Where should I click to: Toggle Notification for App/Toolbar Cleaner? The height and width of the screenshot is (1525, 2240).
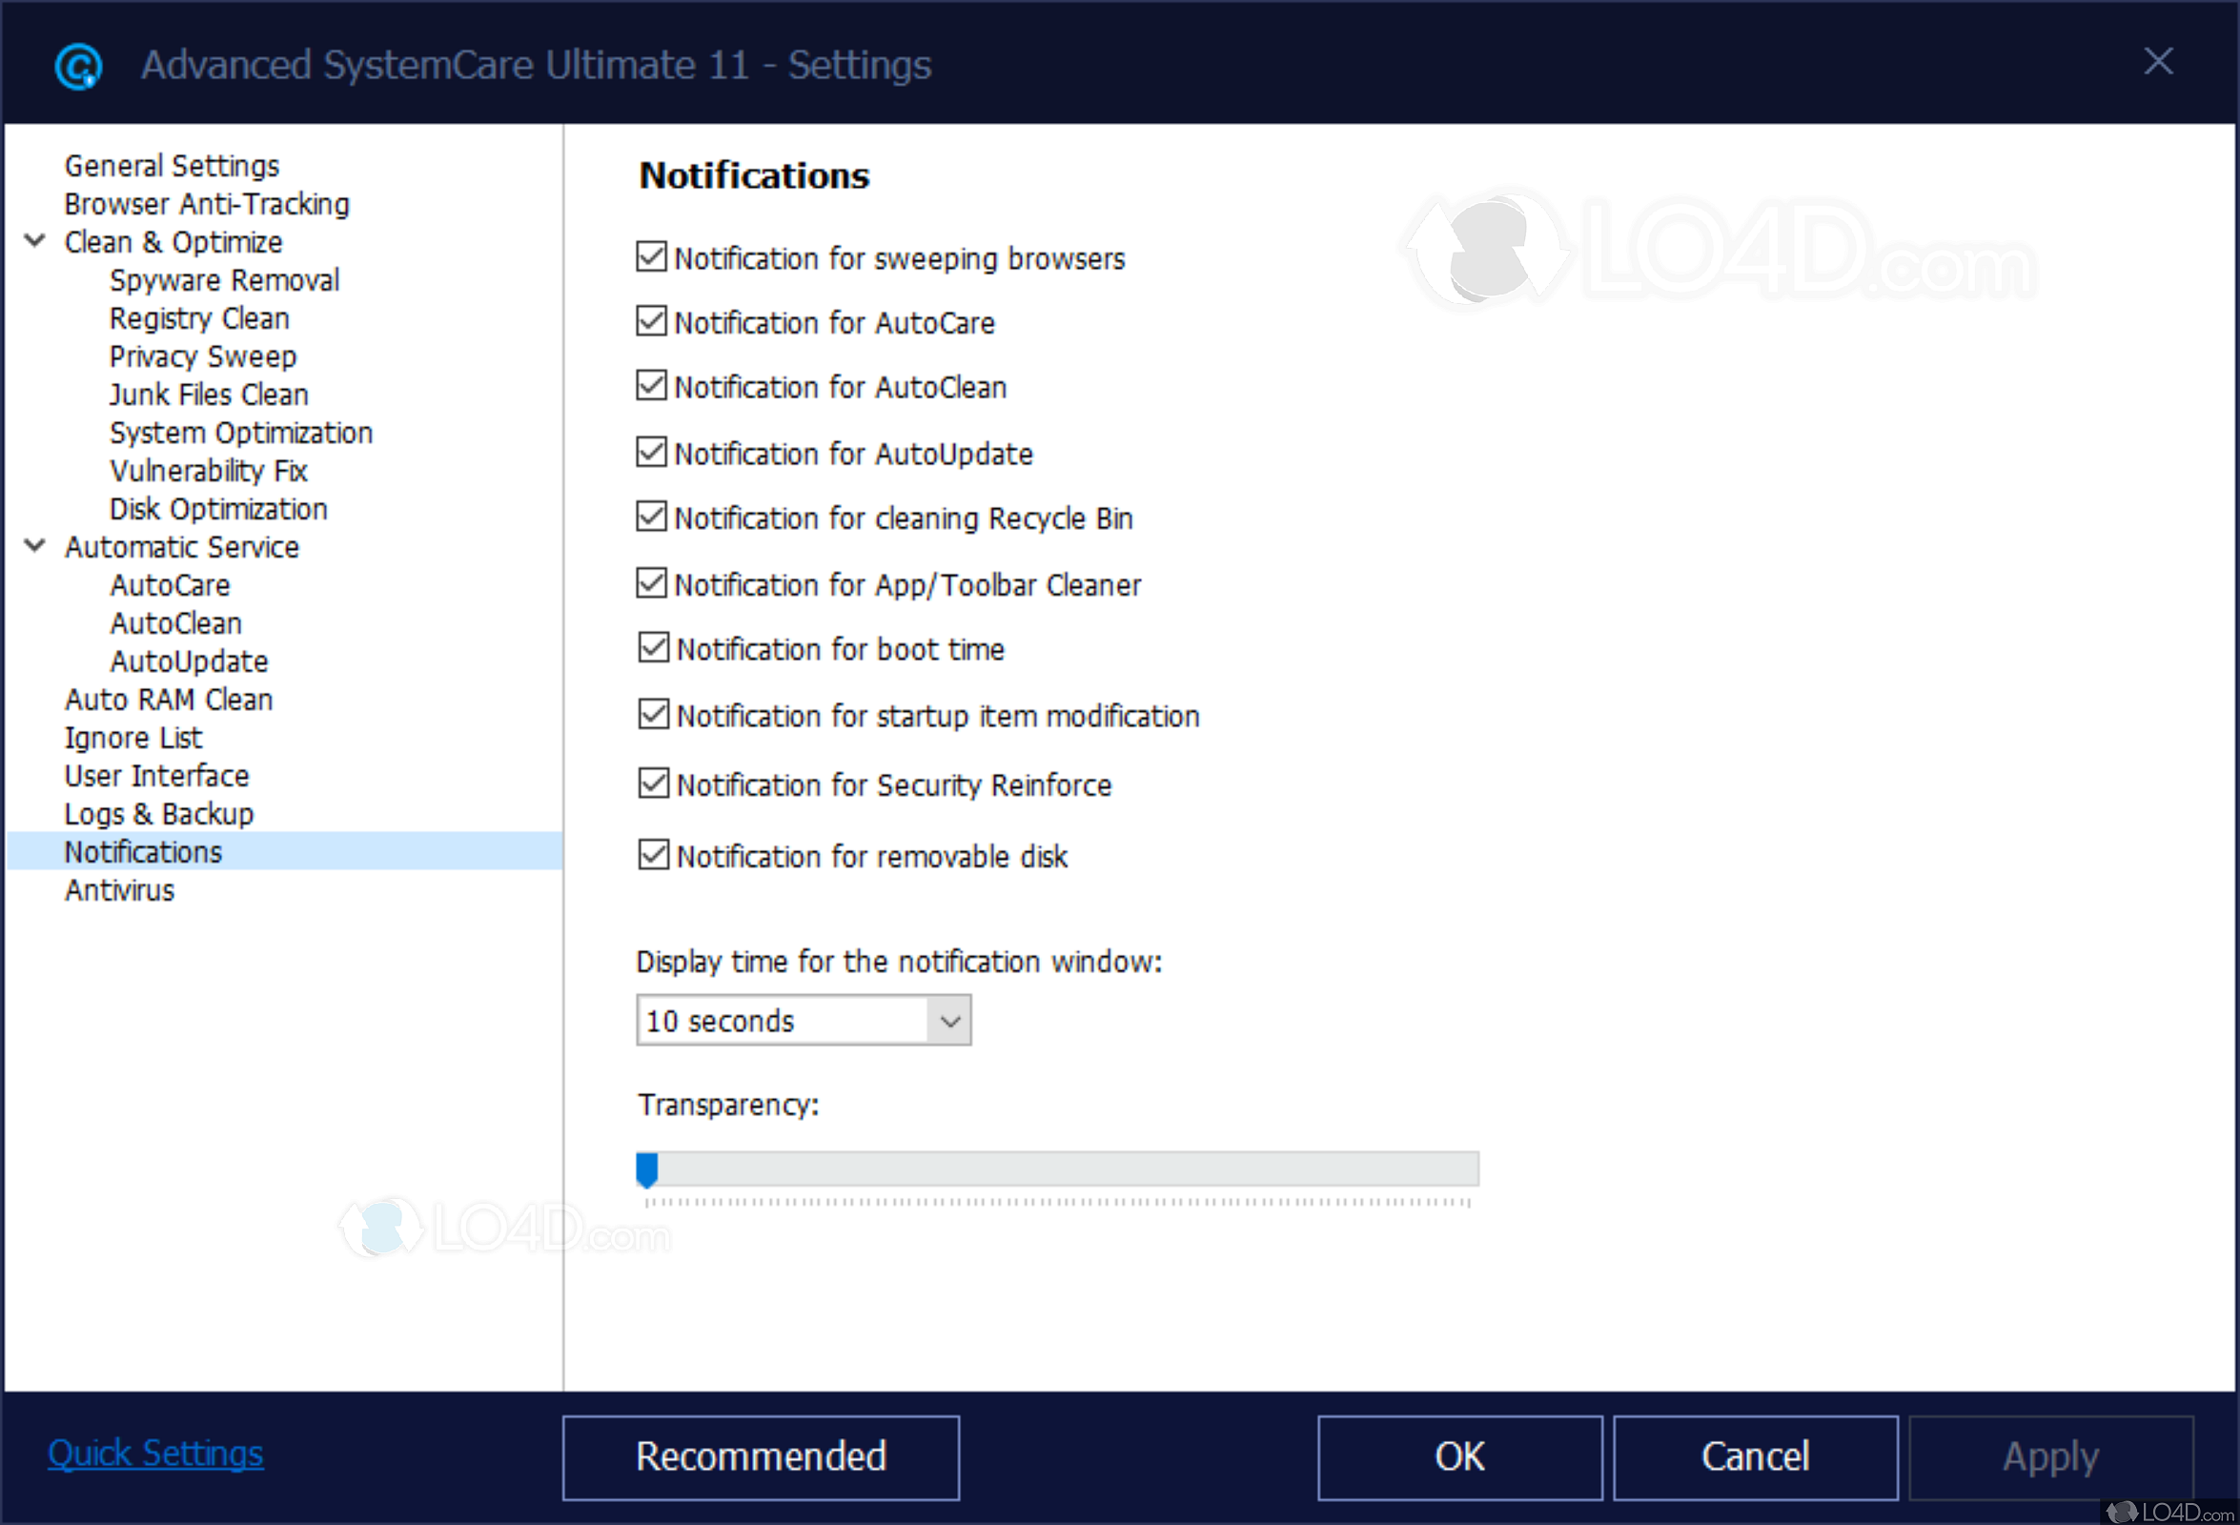tap(652, 583)
